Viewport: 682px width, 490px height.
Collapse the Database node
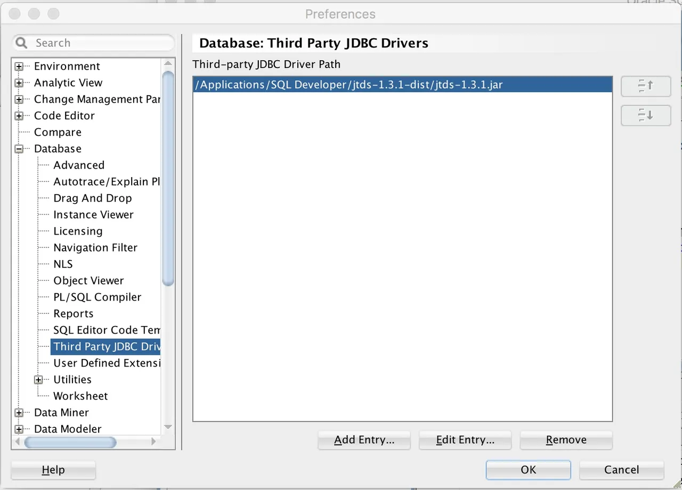(19, 149)
